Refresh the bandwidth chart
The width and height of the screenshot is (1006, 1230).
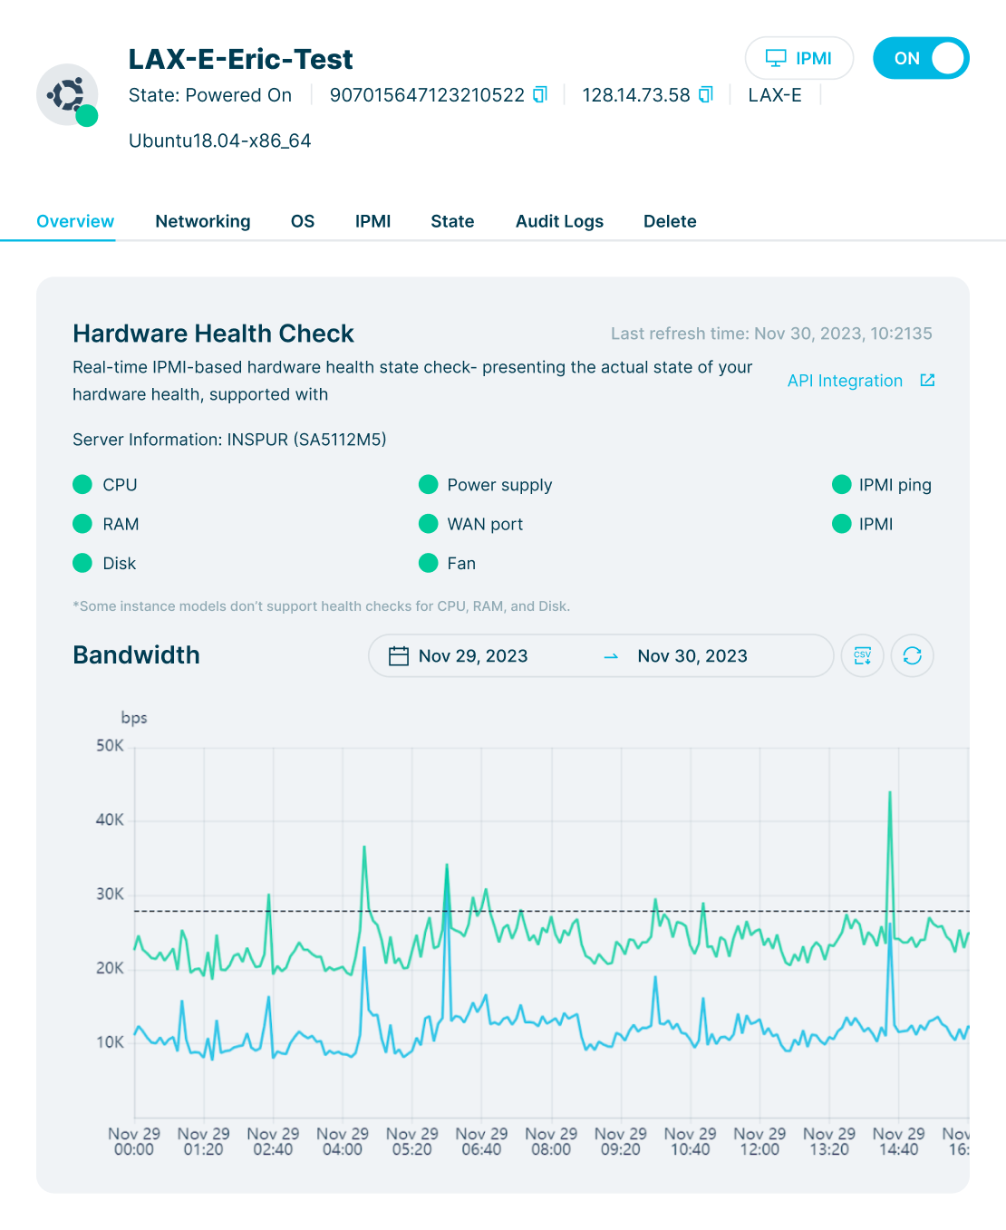[912, 655]
